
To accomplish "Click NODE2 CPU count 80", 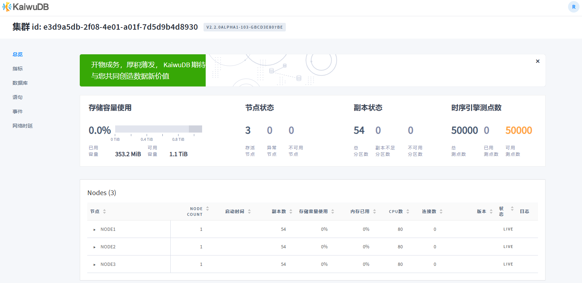I will click(x=400, y=247).
